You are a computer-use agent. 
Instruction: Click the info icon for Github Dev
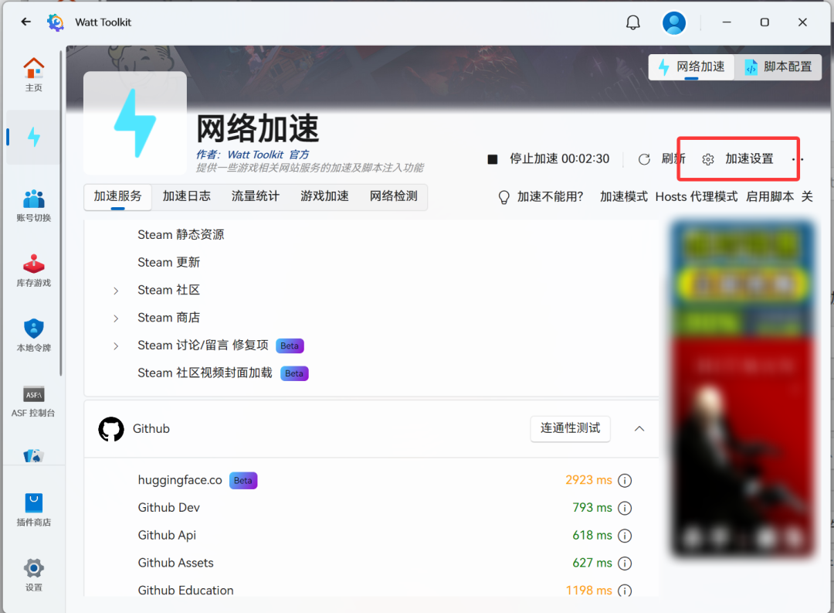coord(625,508)
